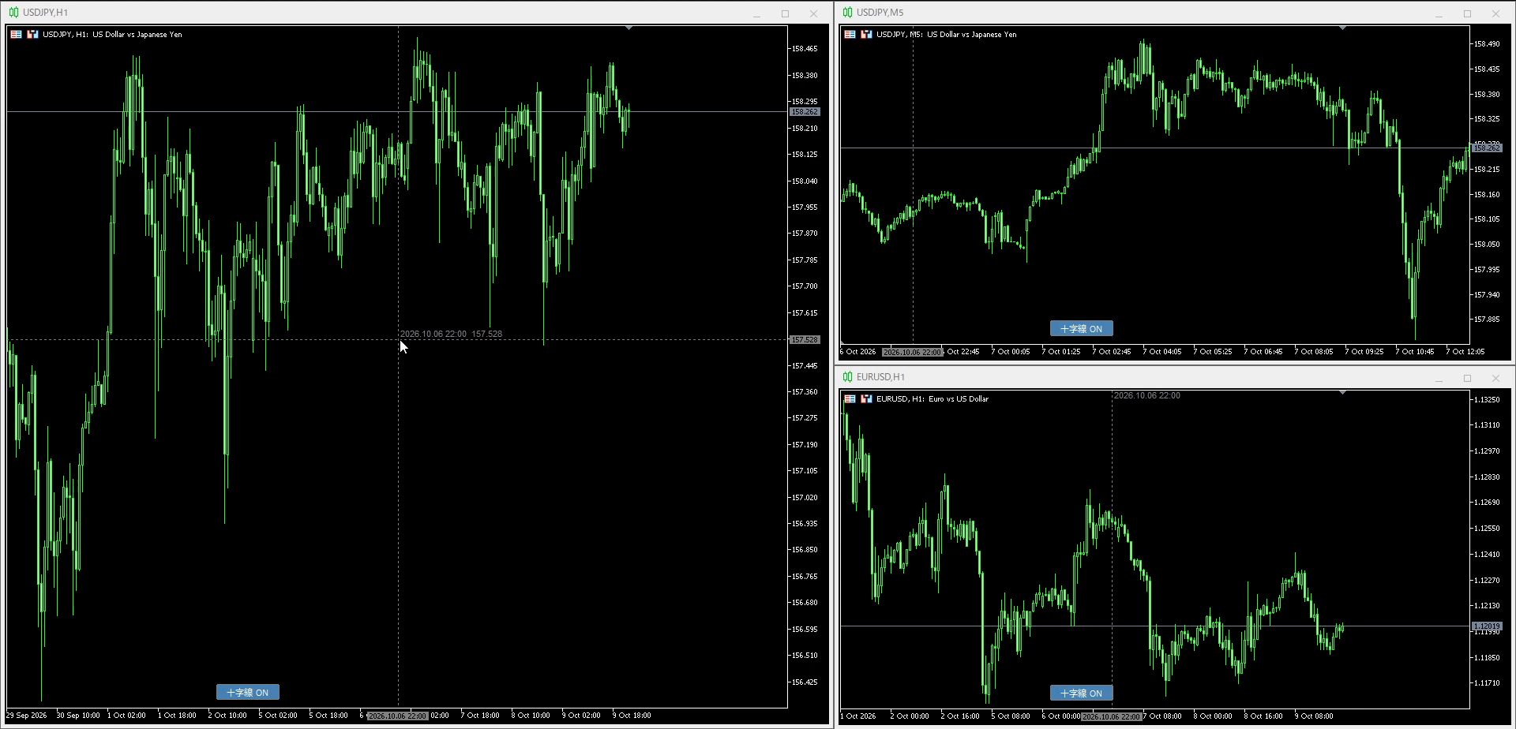Click EURUSD,H1 window title bar text
The width and height of the screenshot is (1516, 729).
coord(880,377)
